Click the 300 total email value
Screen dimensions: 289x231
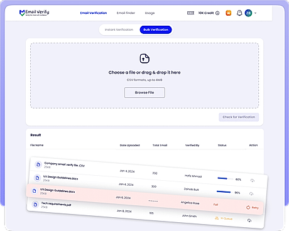tap(154, 186)
